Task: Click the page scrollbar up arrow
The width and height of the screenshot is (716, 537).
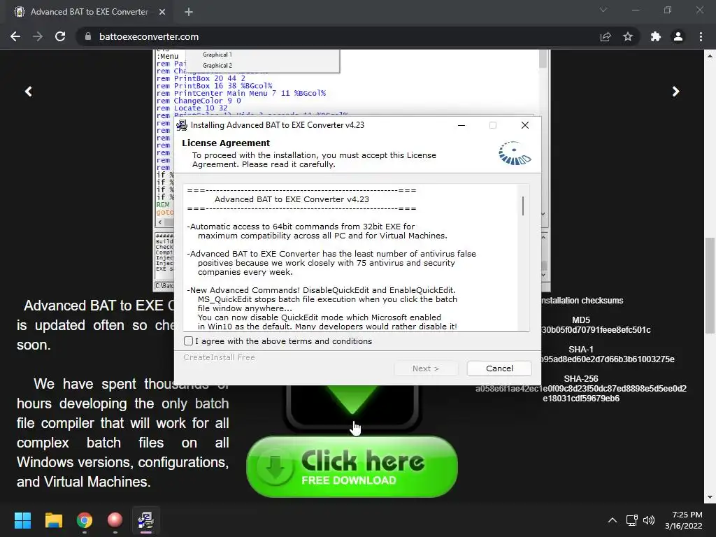Action: click(710, 56)
